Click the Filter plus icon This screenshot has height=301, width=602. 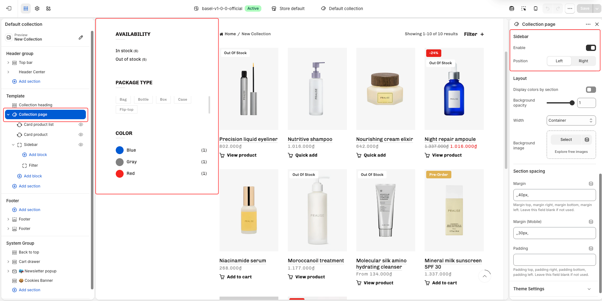pos(482,34)
